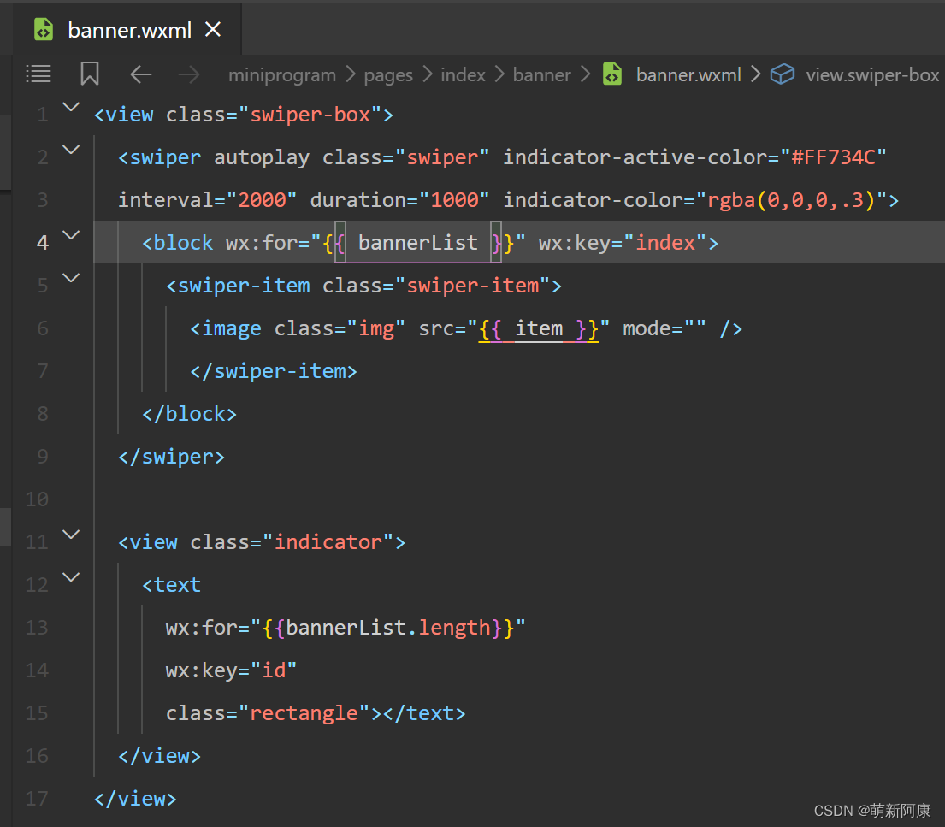945x827 pixels.
Task: Click line number 10 in the gutter
Action: 36,499
